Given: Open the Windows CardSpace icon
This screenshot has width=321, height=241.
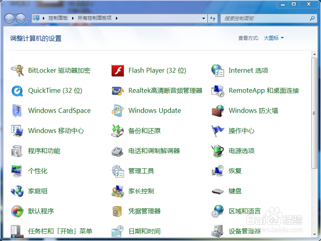Looking at the screenshot, I should click(x=17, y=111).
